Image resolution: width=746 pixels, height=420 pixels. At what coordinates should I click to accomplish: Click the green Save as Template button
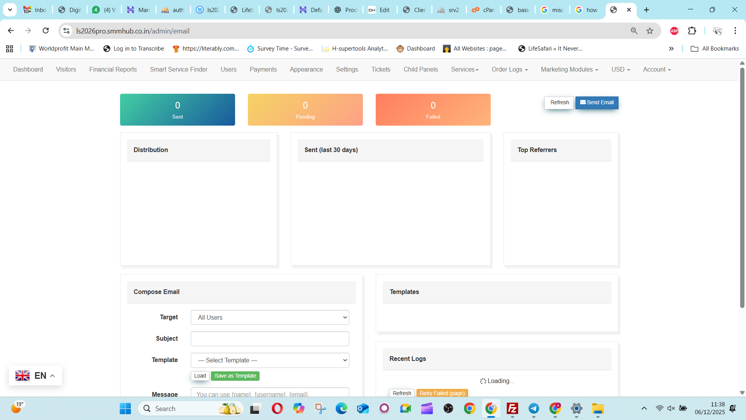pos(235,376)
